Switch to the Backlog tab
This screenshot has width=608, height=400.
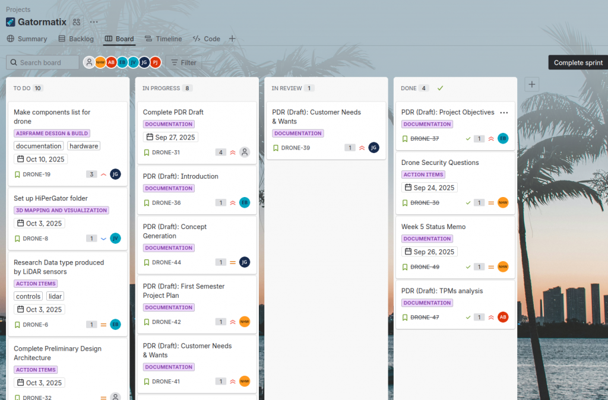pyautogui.click(x=76, y=39)
